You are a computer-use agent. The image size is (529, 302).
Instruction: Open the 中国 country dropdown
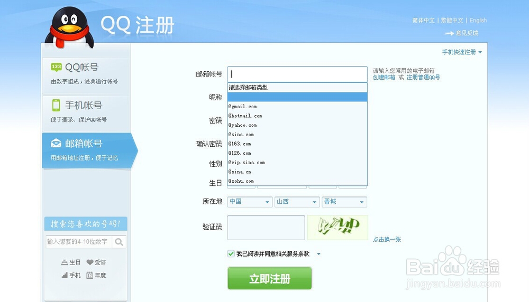tap(250, 202)
